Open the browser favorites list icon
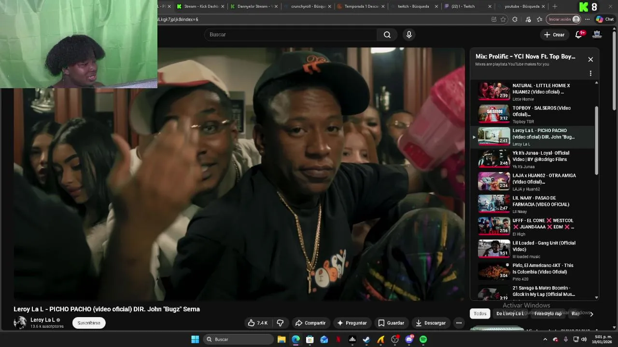618x347 pixels. pyautogui.click(x=539, y=19)
